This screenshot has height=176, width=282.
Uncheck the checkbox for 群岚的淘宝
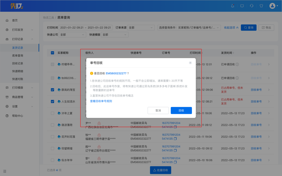click(52, 90)
